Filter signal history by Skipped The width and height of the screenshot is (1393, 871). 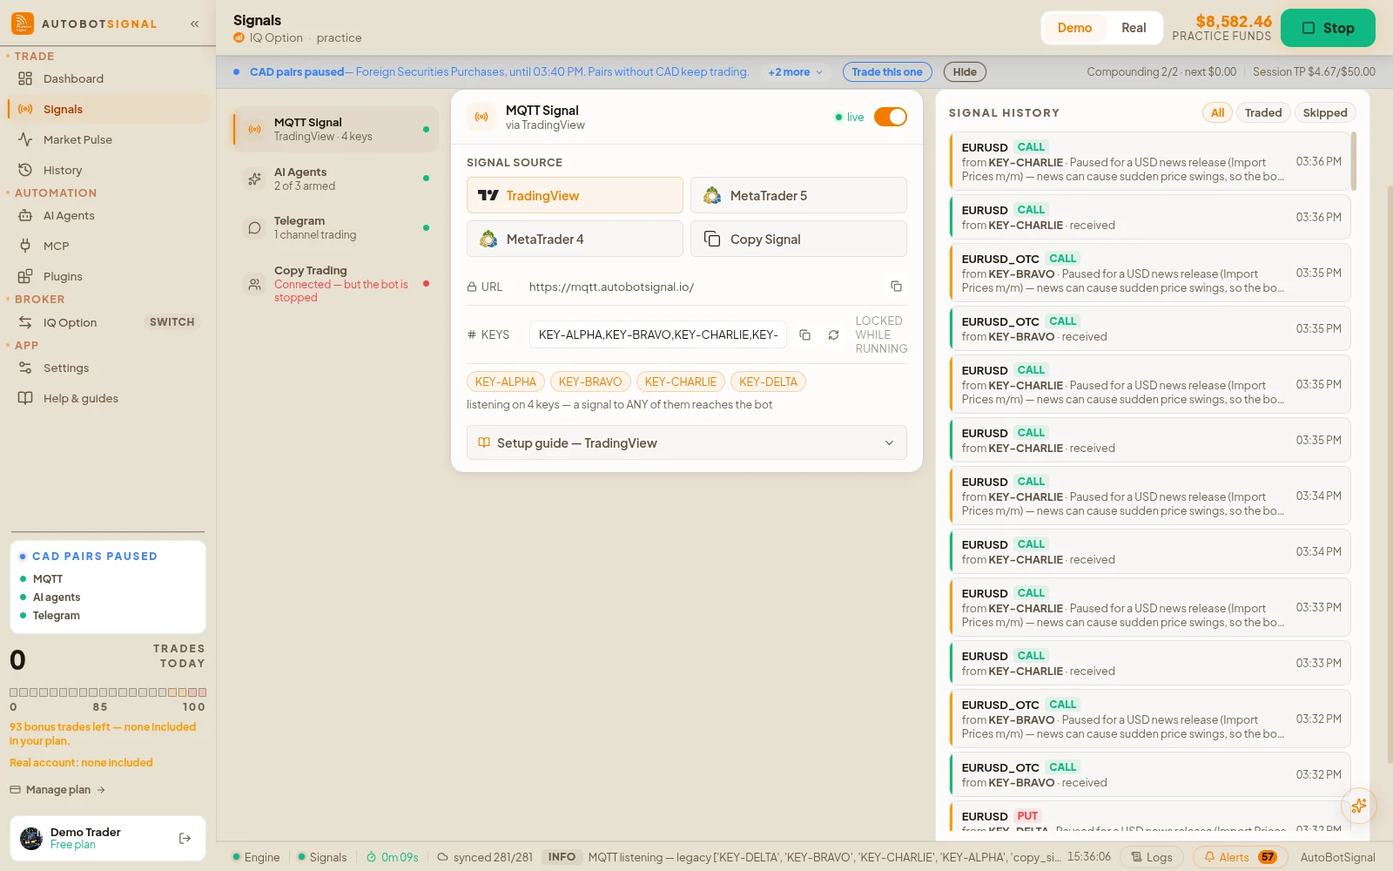tap(1324, 112)
